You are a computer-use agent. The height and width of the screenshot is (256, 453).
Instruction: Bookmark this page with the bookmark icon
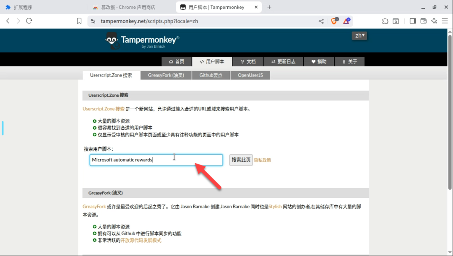[x=79, y=21]
